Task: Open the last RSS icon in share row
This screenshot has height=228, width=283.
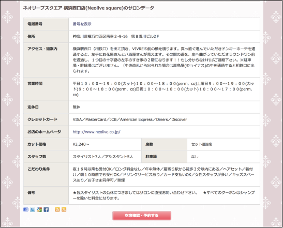Action: [x=64, y=209]
